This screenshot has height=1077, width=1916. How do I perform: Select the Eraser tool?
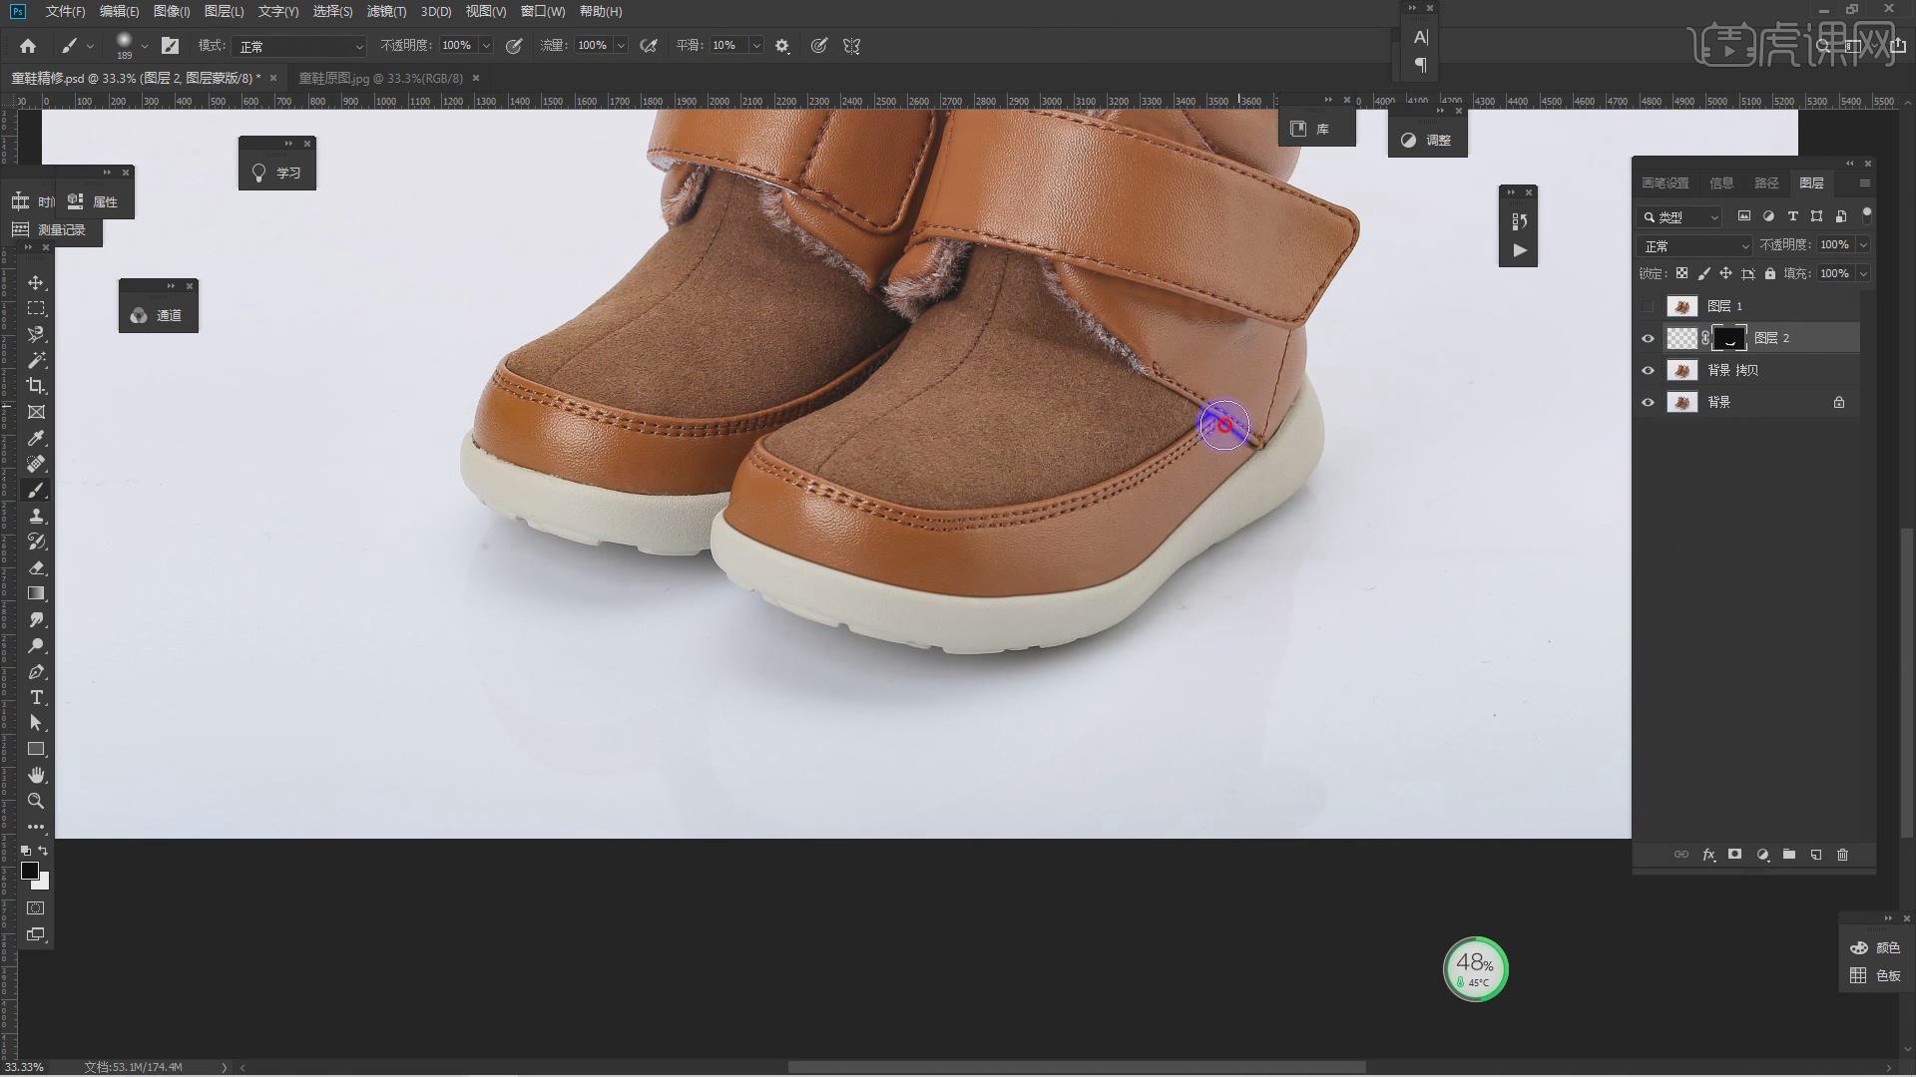click(36, 567)
